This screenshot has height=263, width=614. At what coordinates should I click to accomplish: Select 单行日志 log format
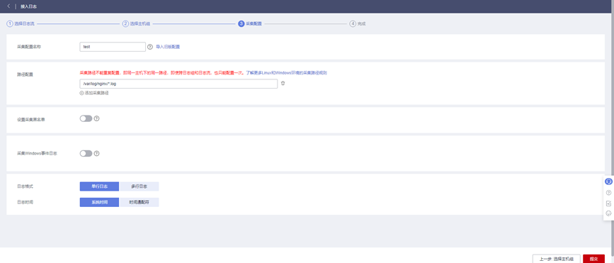99,186
